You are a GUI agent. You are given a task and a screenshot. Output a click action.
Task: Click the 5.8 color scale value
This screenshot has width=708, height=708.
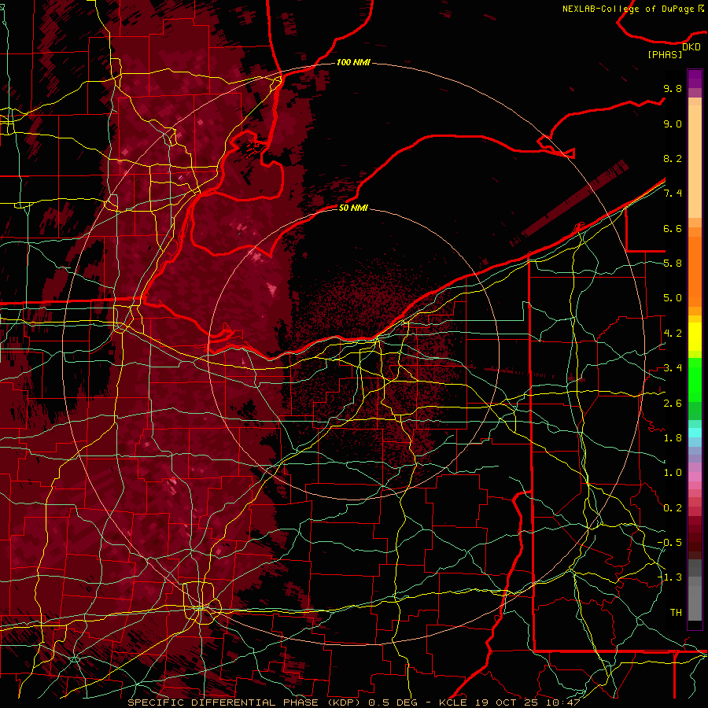click(673, 264)
